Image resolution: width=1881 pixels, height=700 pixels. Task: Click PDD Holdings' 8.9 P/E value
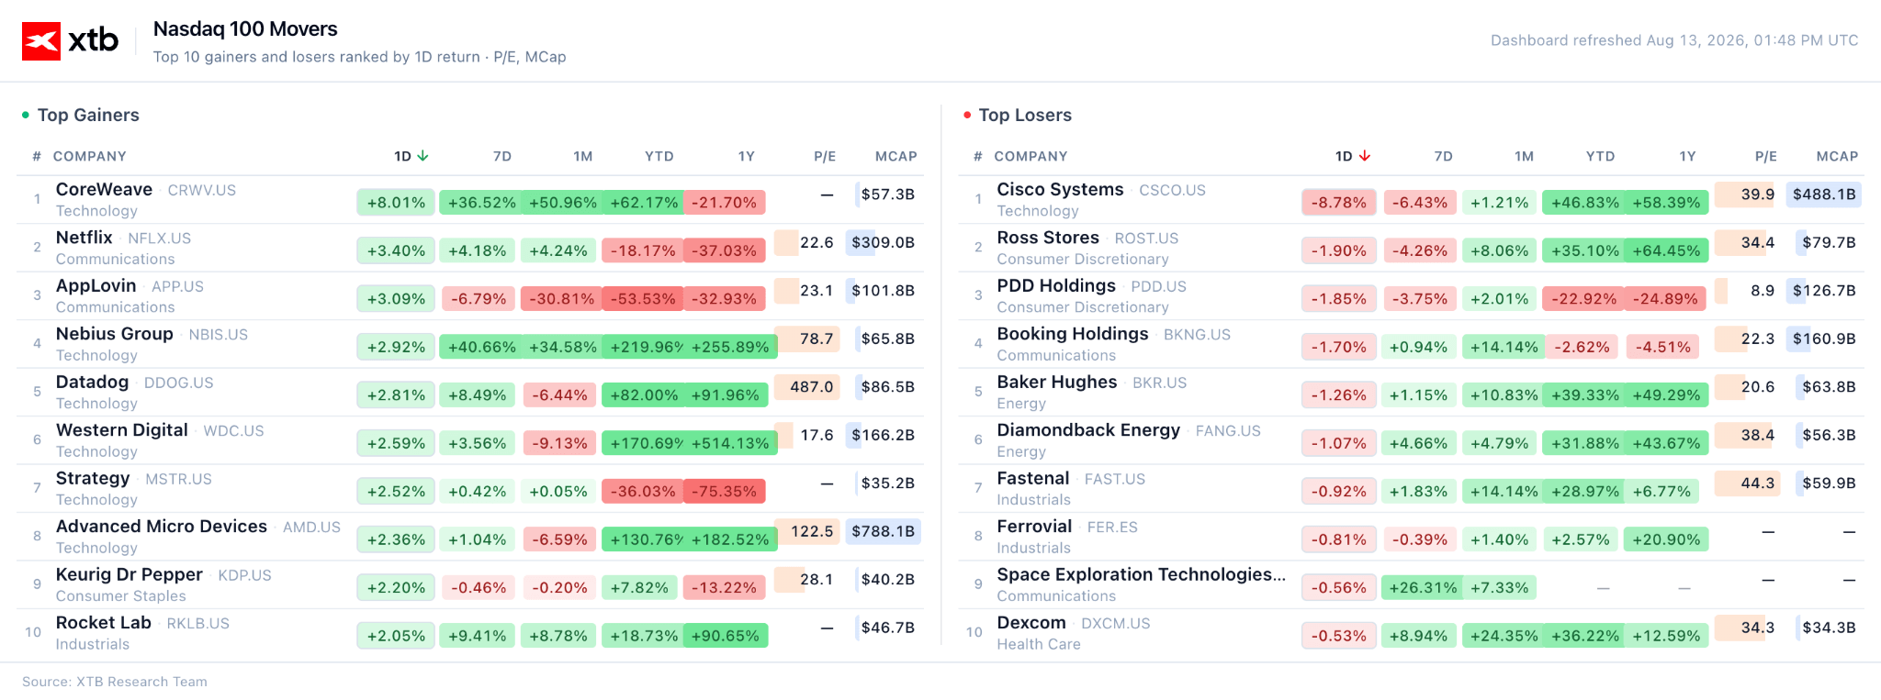tap(1763, 291)
